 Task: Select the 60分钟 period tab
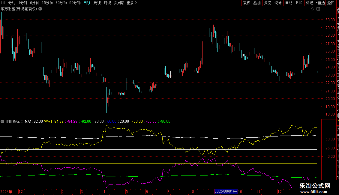(x=75, y=3)
